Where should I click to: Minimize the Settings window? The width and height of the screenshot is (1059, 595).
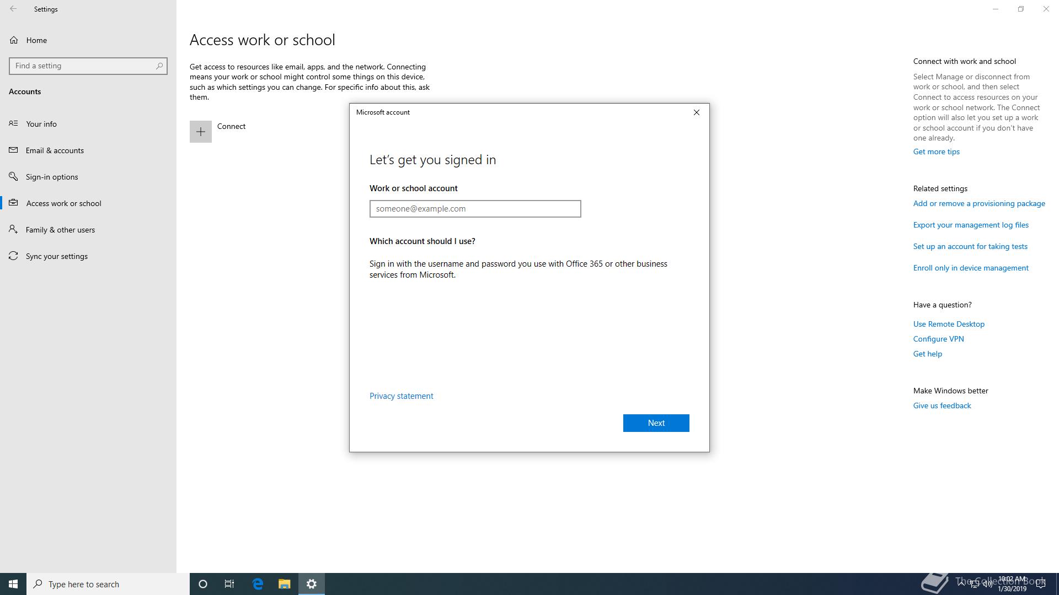[x=996, y=9]
